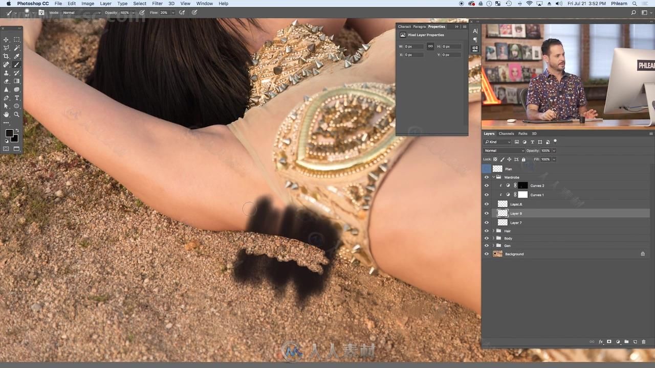The width and height of the screenshot is (655, 368).
Task: Select the Ellipse shape tool
Action: pos(17,106)
